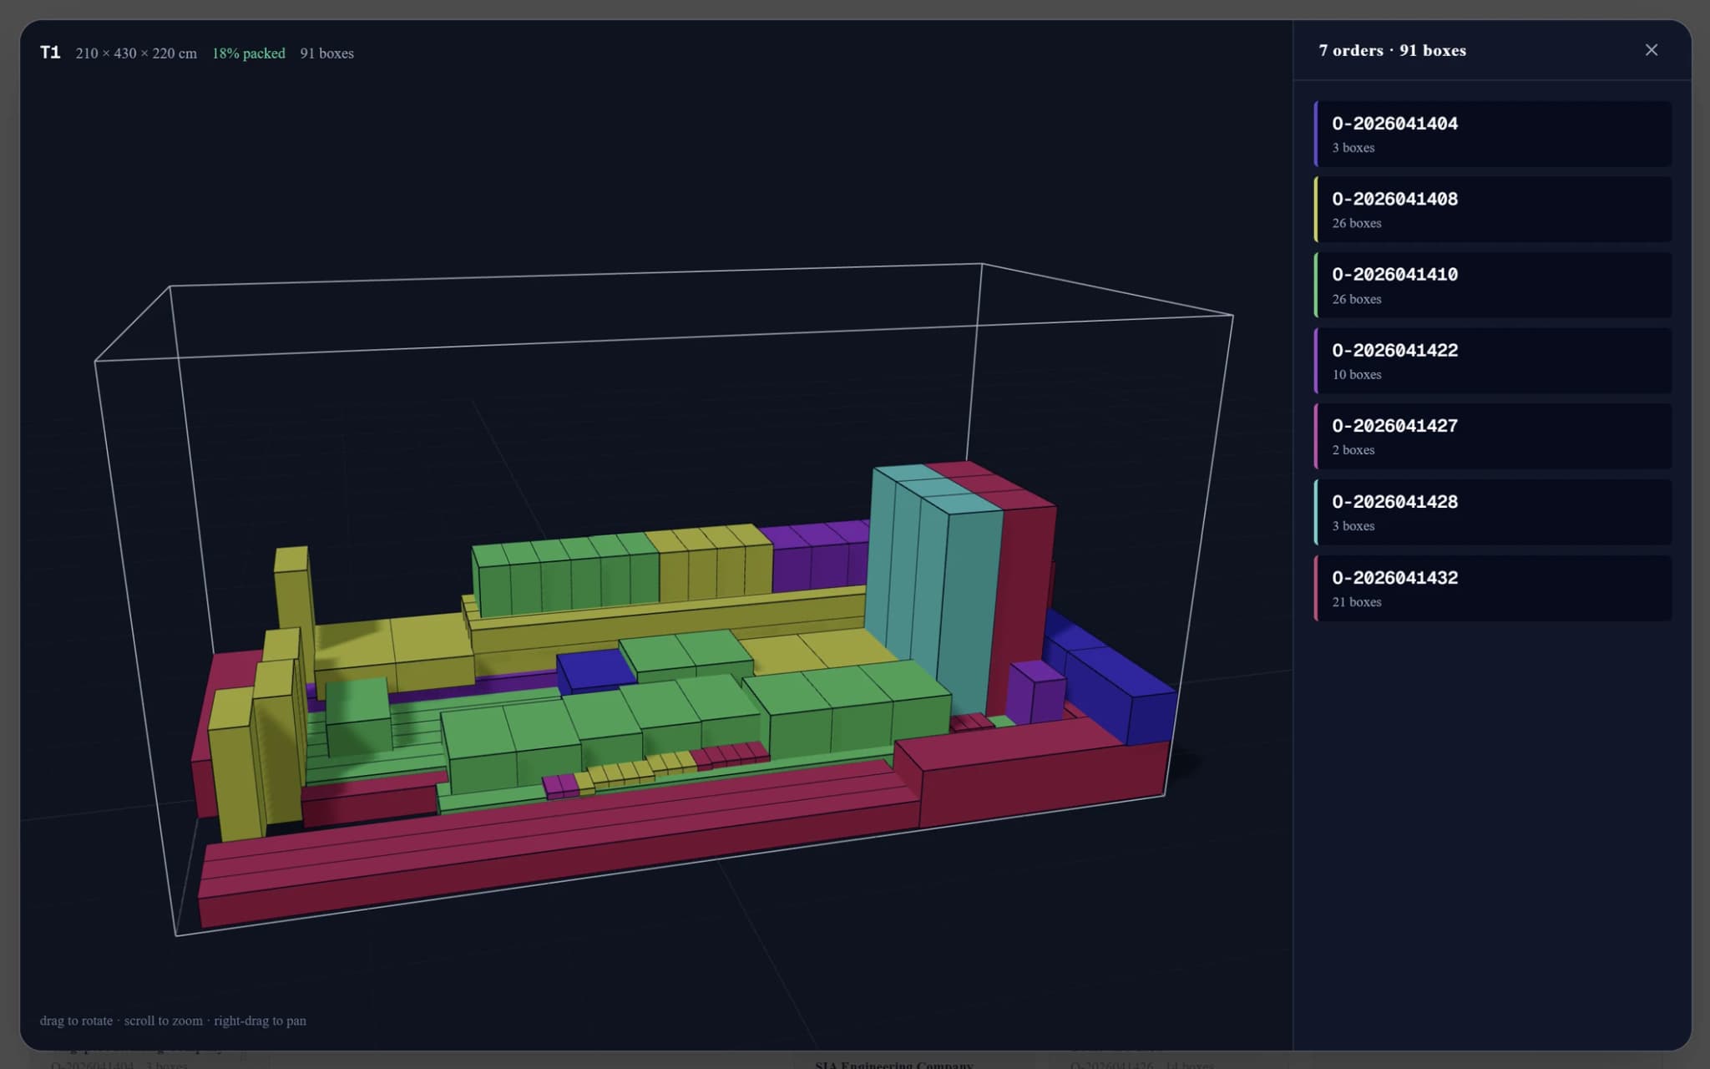Click the '91 boxes' header count
This screenshot has width=1710, height=1069.
click(x=326, y=53)
